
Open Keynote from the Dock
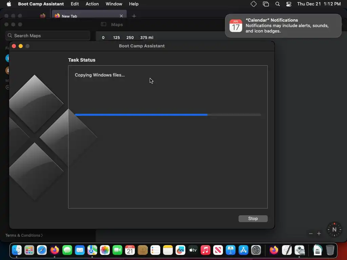click(230, 250)
